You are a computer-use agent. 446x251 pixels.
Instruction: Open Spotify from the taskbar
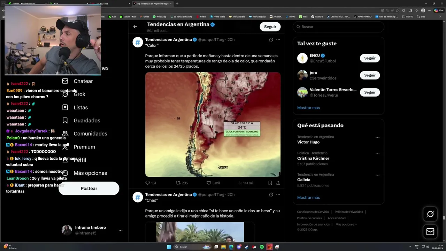pos(262,247)
